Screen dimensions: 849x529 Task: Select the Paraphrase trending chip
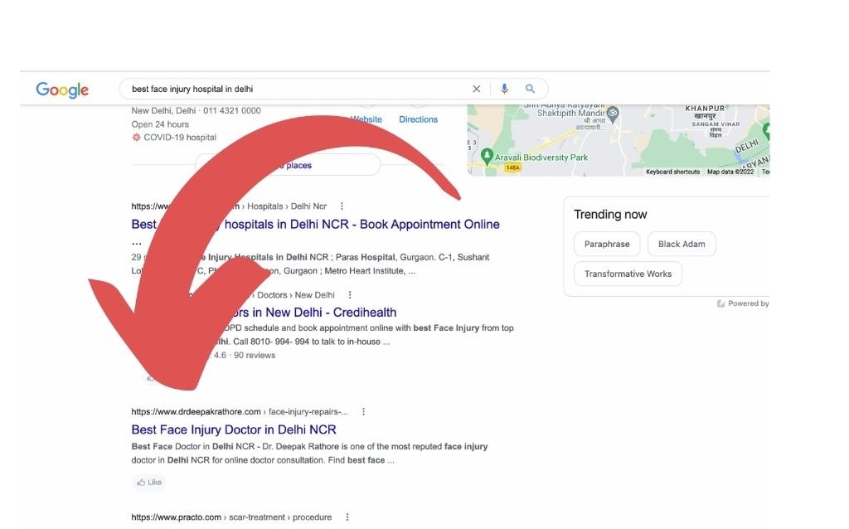pyautogui.click(x=607, y=244)
